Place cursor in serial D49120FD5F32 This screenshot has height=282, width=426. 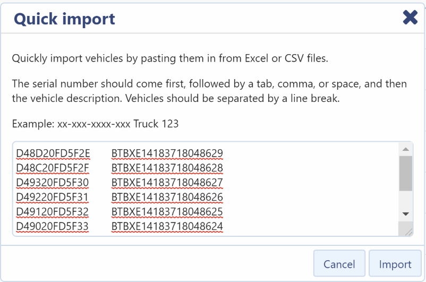point(52,212)
